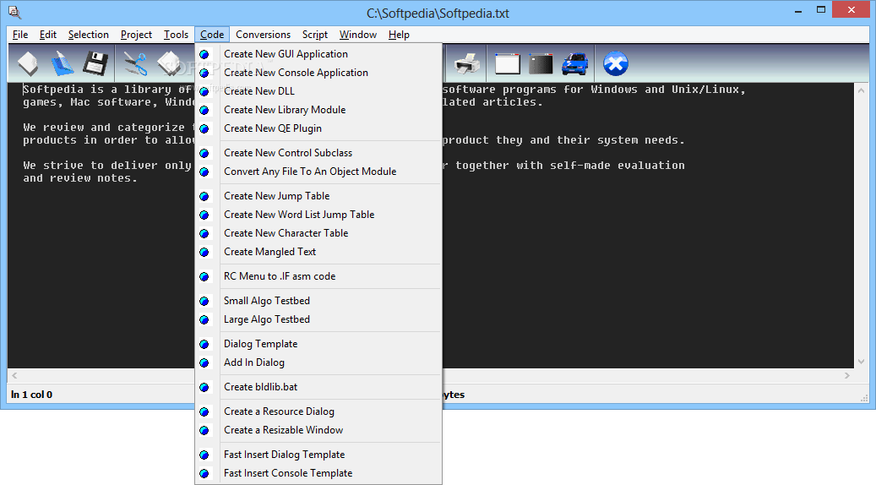Click the dark console window toolbar icon

[541, 63]
